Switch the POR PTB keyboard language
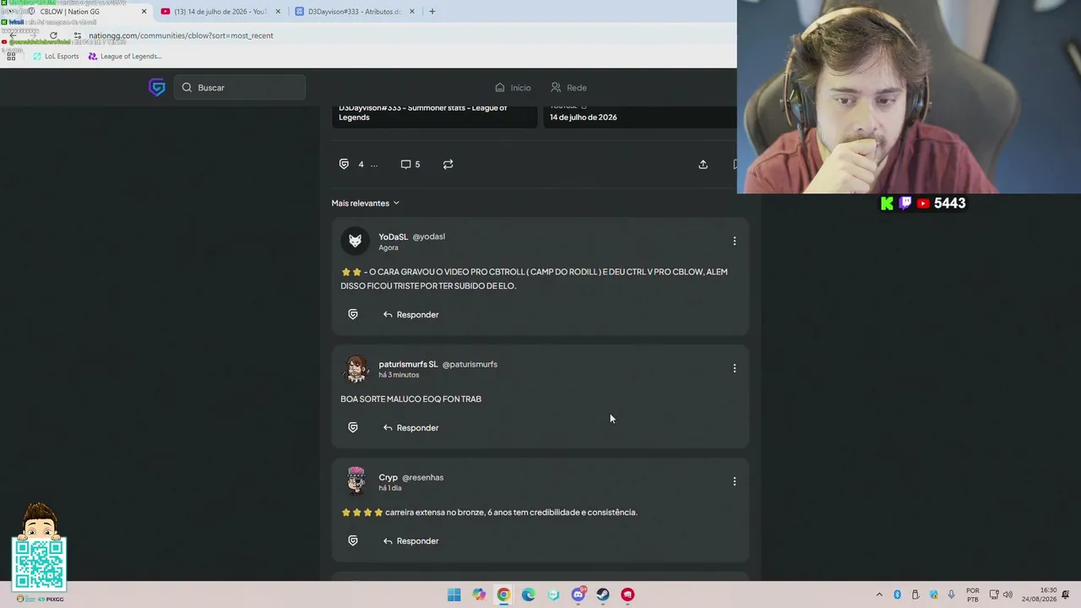The width and height of the screenshot is (1081, 608). pyautogui.click(x=973, y=594)
